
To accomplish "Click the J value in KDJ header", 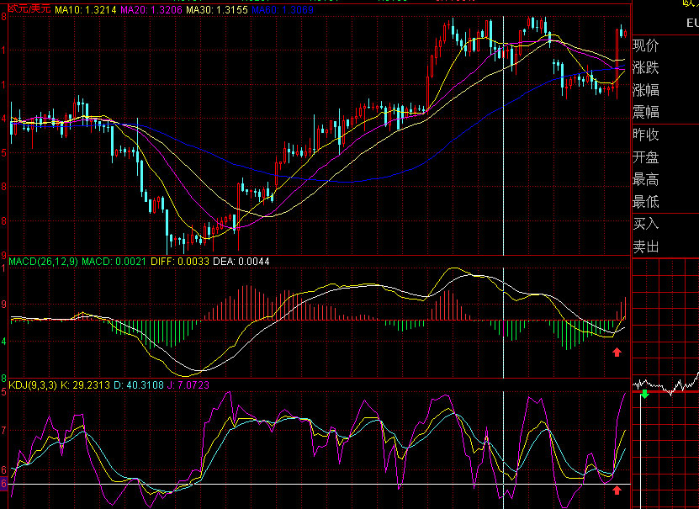I will pos(188,384).
